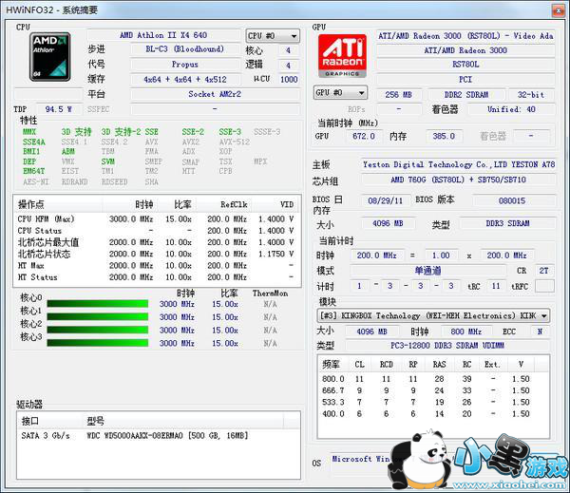Viewport: 570px width, 493px height.
Task: Select the HT Status row
Action: [x=156, y=277]
